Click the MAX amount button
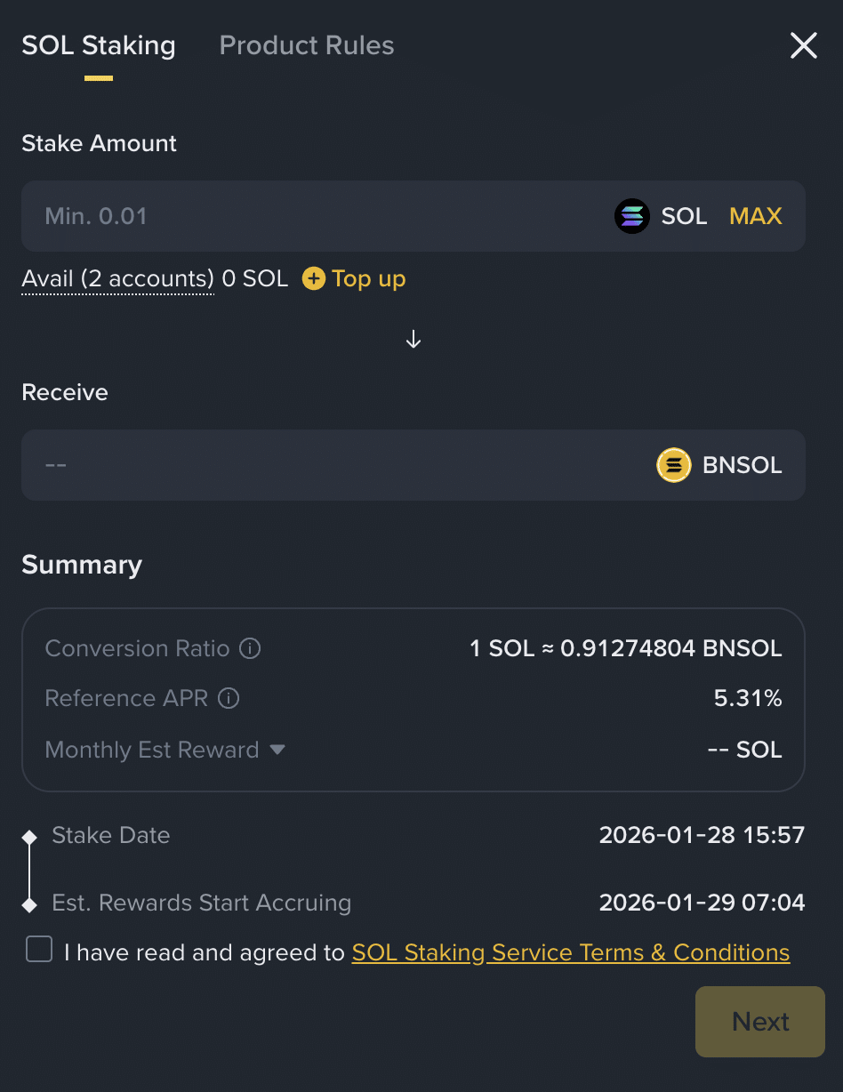843x1092 pixels. tap(755, 215)
